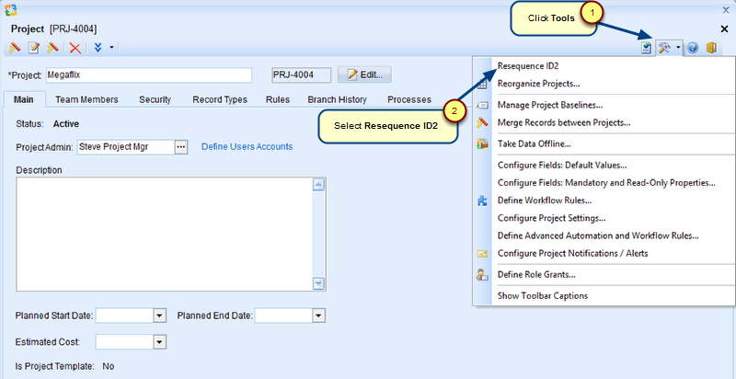736x379 pixels.
Task: Choose Merge Records between Projects
Action: click(563, 121)
